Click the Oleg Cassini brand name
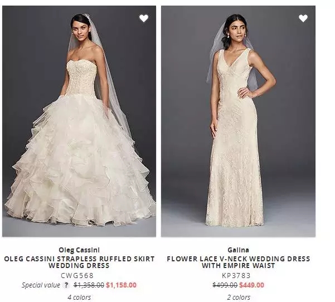Image resolution: width=335 pixels, height=302 pixels. (x=79, y=250)
